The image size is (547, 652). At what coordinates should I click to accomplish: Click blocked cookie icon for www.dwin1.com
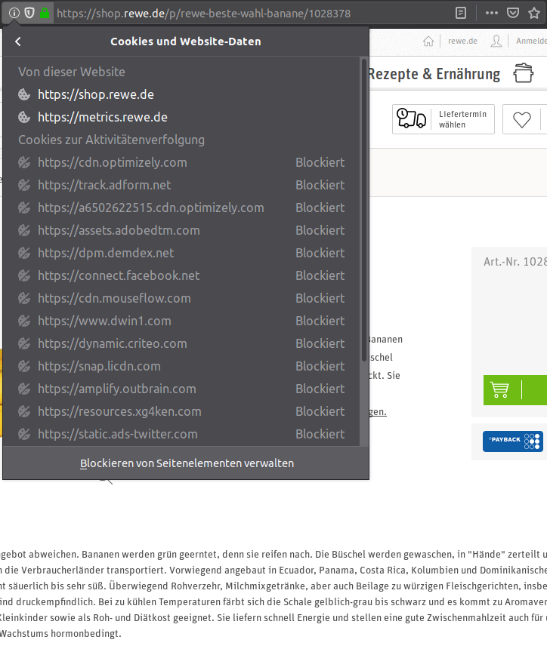tap(24, 321)
